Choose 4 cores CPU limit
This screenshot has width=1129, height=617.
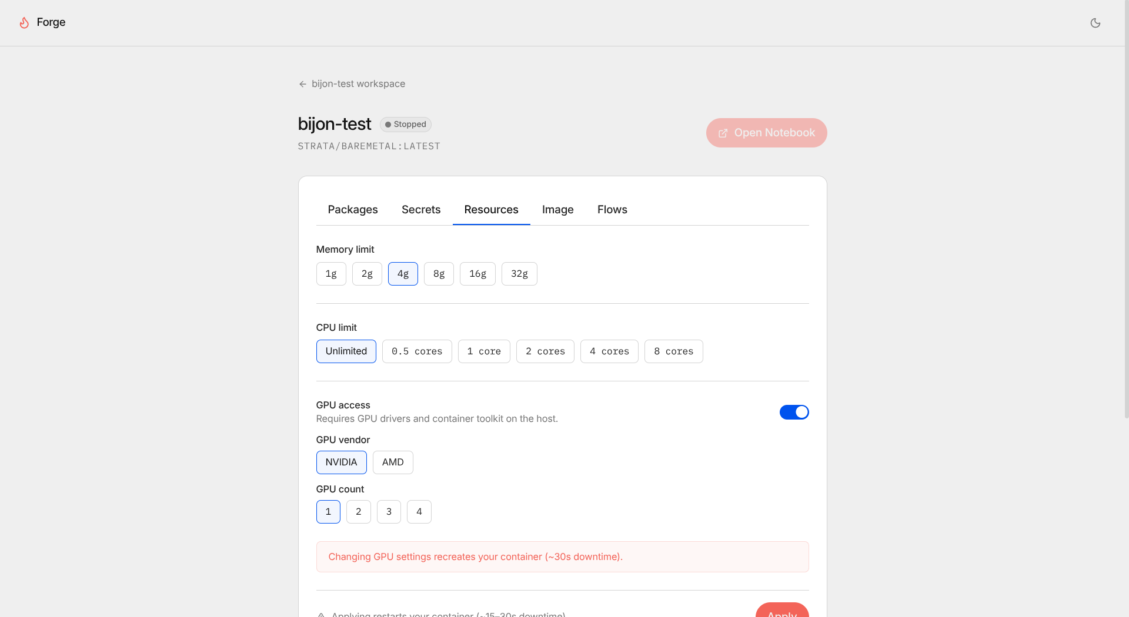click(x=609, y=351)
